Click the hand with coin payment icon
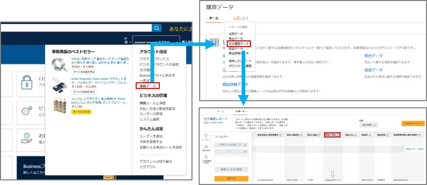 pos(27,138)
